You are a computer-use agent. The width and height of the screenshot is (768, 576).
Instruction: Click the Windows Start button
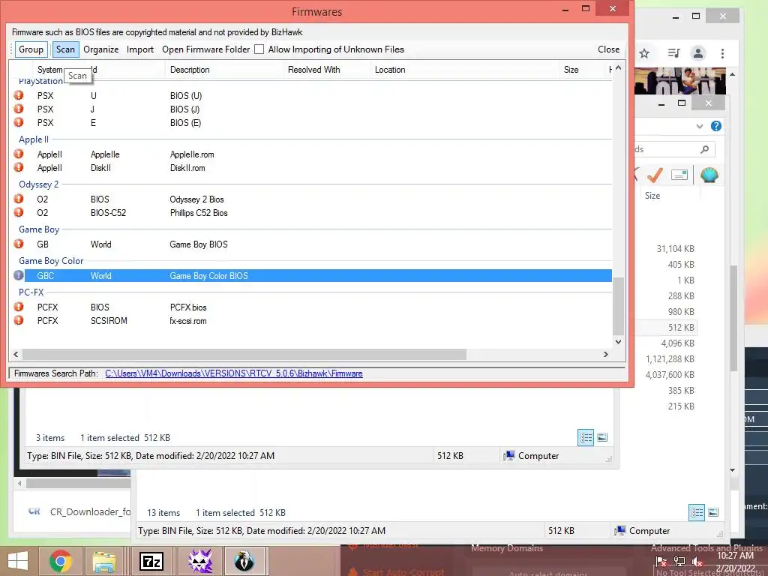[x=18, y=561]
